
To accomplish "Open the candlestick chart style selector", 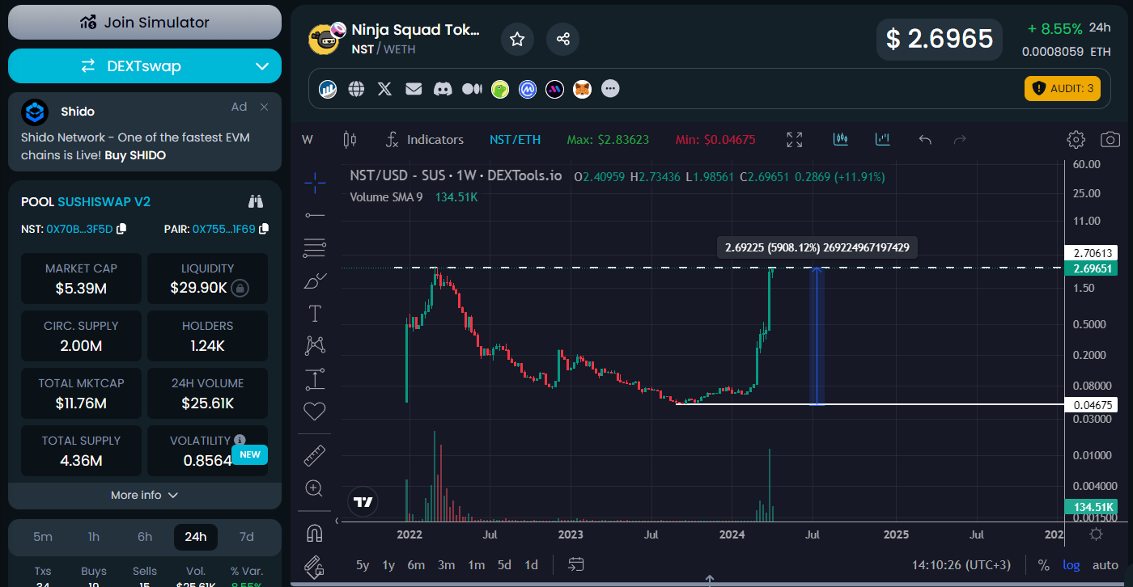I will tap(350, 140).
